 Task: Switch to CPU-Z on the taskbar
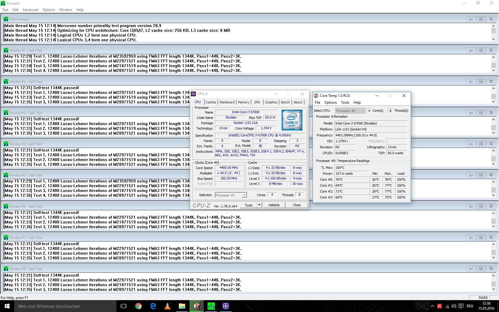(x=226, y=306)
